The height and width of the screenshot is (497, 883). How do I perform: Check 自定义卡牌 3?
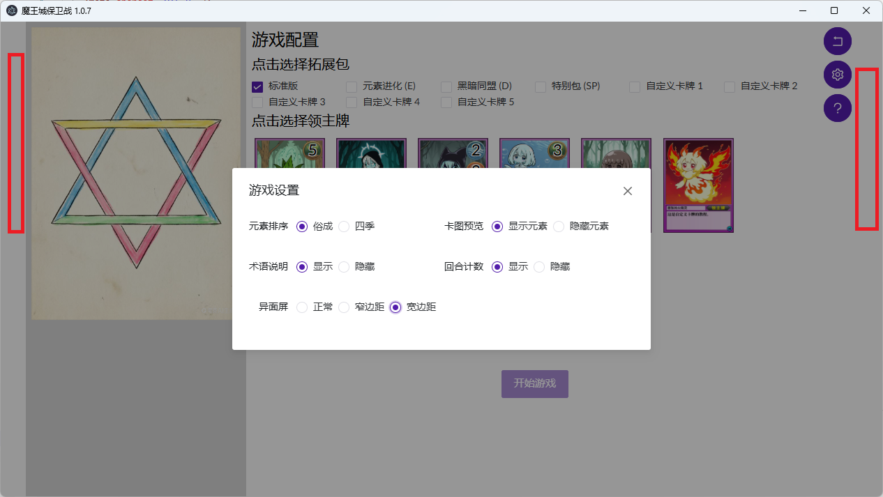[257, 102]
